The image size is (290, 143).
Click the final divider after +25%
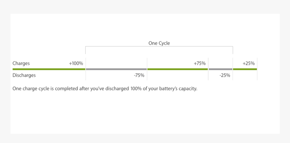pyautogui.click(x=257, y=69)
